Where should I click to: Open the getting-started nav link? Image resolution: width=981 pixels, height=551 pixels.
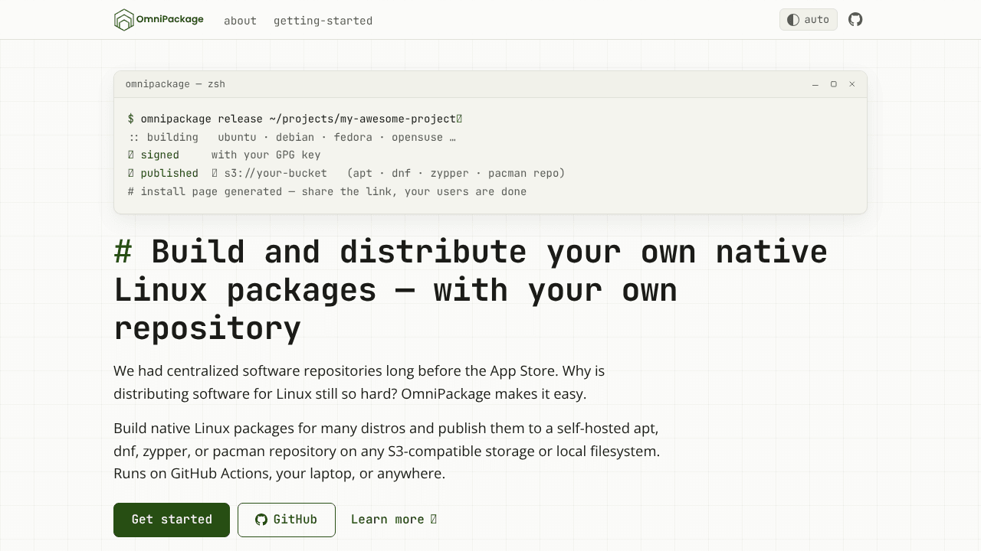pyautogui.click(x=323, y=21)
